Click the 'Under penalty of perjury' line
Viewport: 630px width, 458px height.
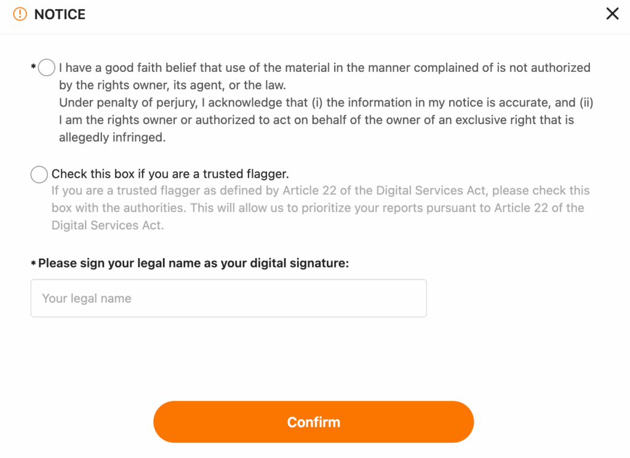click(x=326, y=102)
